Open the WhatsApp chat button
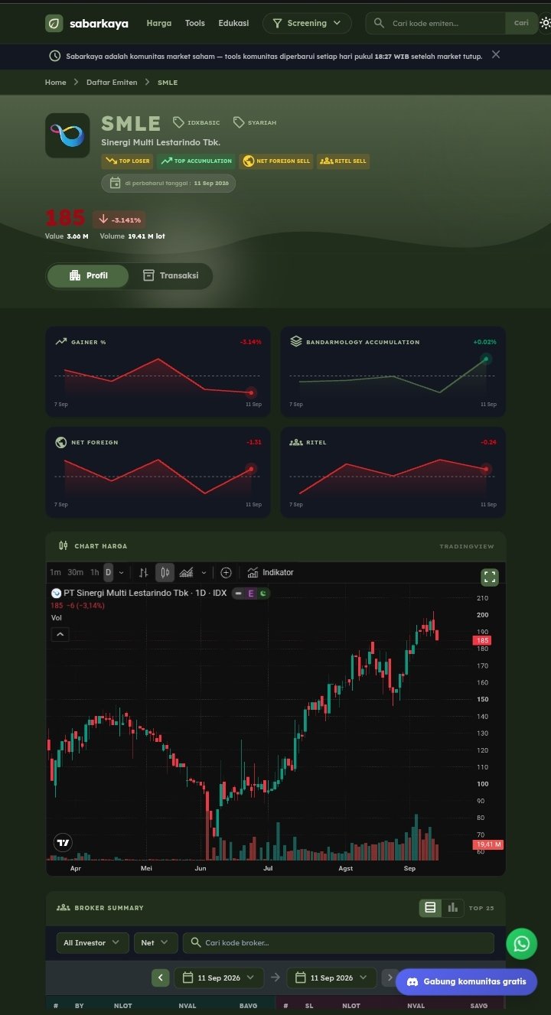 pyautogui.click(x=522, y=943)
